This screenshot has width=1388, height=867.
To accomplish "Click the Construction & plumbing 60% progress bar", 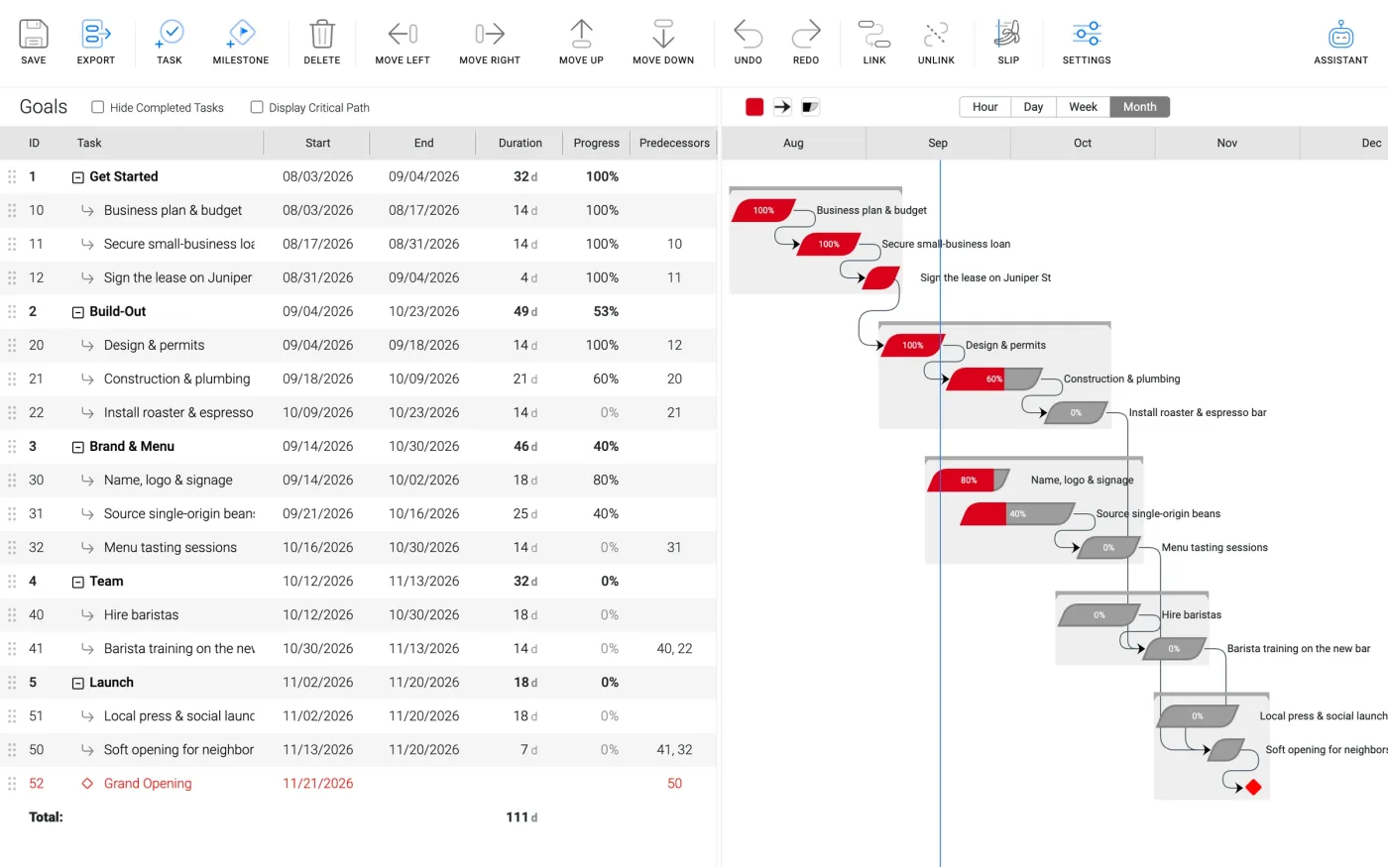I will (993, 379).
